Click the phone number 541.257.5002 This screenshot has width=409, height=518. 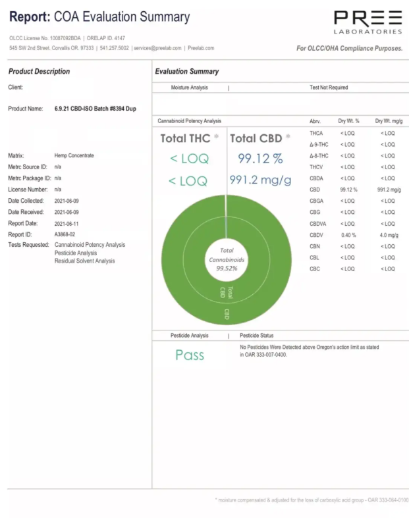pos(115,48)
